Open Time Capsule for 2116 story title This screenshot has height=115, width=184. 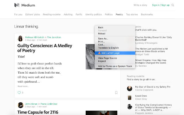pos(38,112)
